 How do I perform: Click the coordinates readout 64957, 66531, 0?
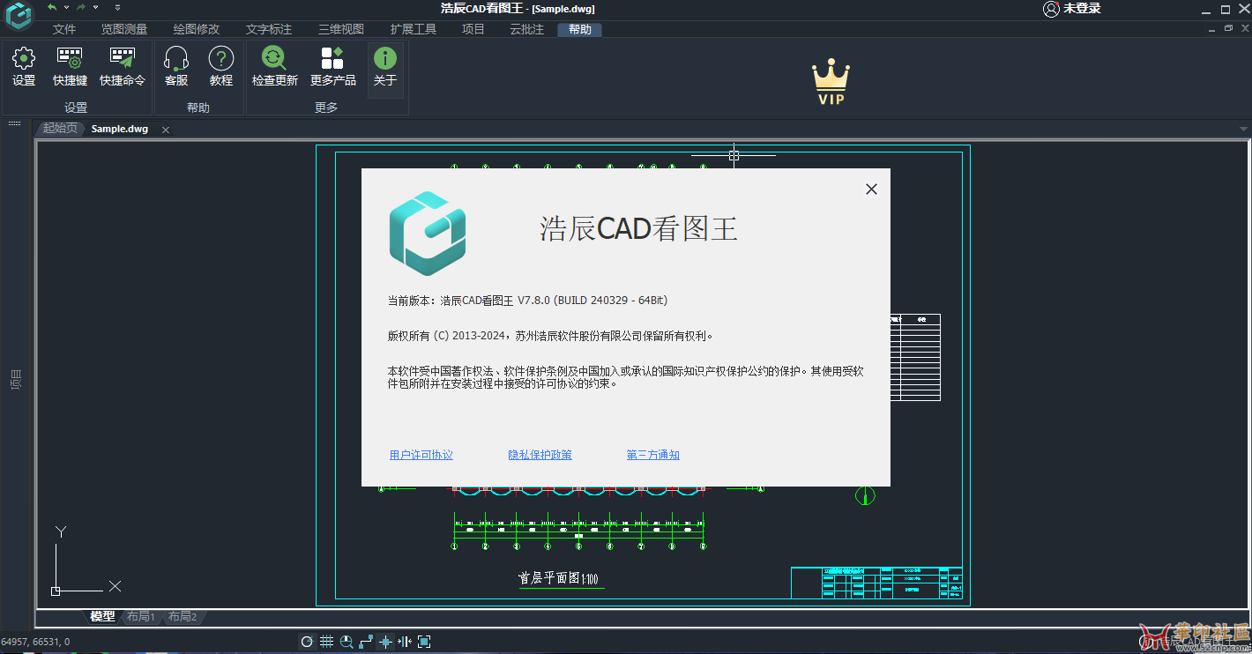point(36,642)
